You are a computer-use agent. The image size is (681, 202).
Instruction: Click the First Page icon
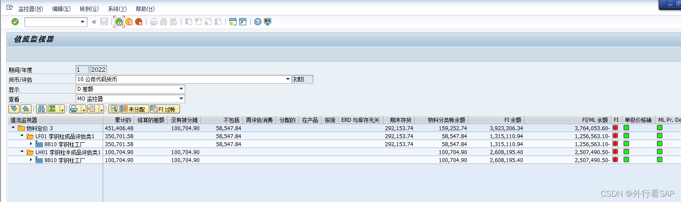188,22
